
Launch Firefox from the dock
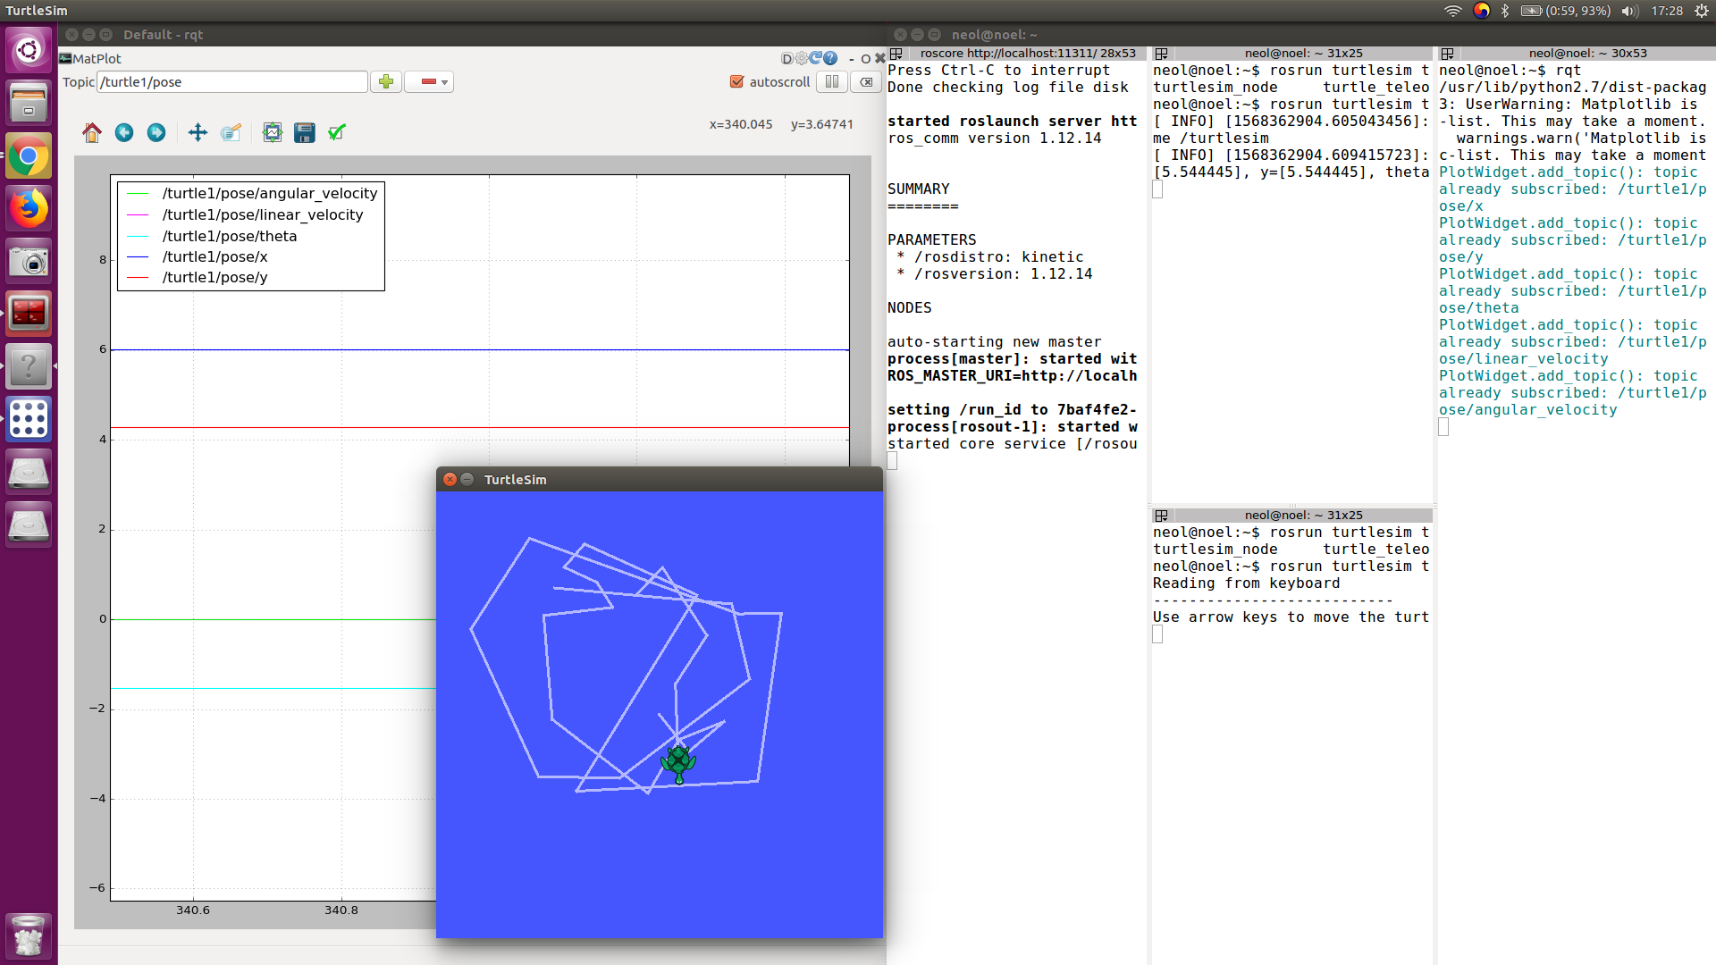pos(29,209)
